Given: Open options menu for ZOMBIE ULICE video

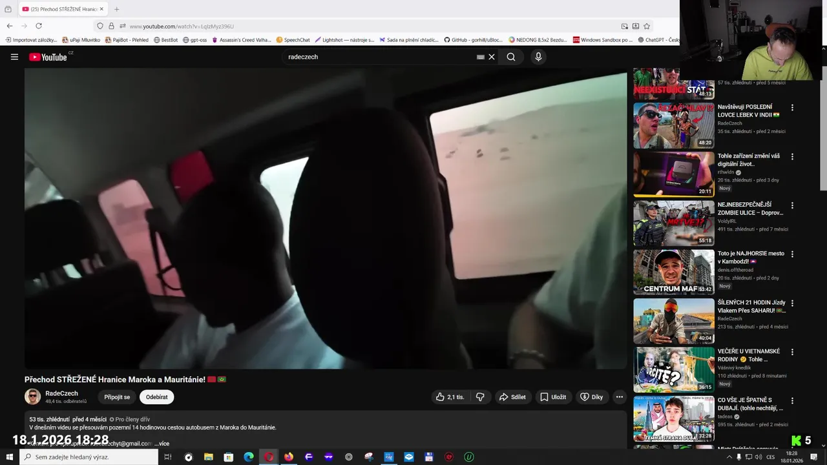Looking at the screenshot, I should [x=792, y=205].
